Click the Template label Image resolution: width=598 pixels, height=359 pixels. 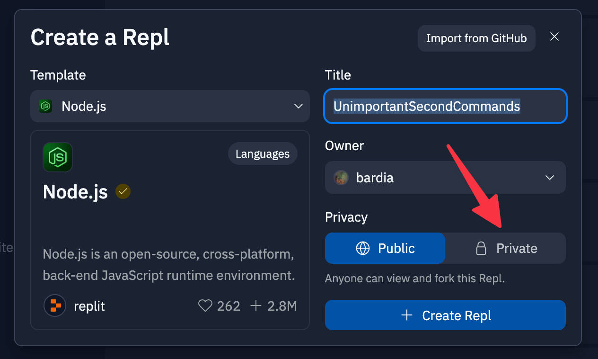point(58,75)
